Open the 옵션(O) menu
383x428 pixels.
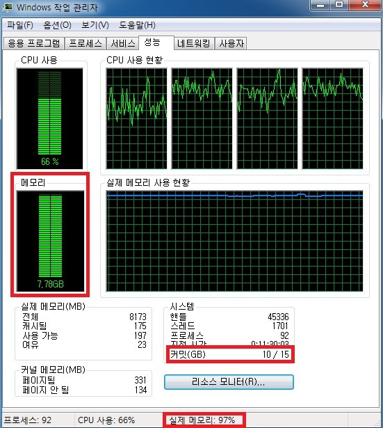57,25
